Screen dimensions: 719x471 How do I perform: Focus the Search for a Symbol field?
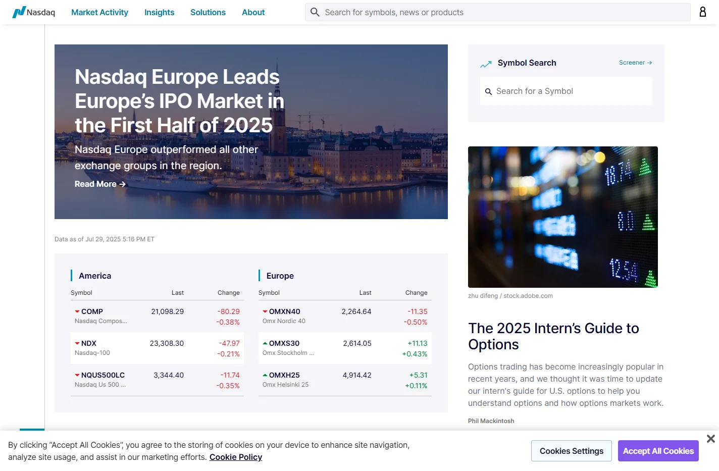coord(566,91)
